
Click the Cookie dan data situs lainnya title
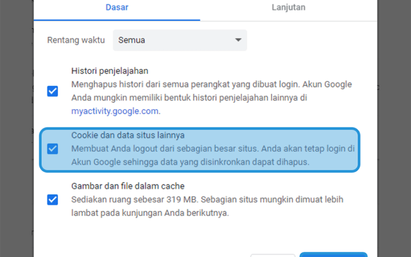pos(128,135)
